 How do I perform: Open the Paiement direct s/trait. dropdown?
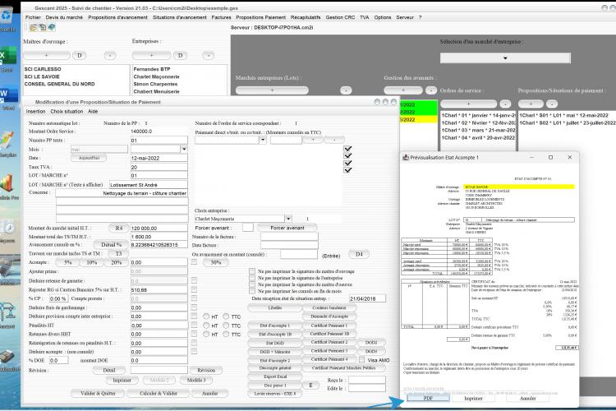tap(263, 140)
